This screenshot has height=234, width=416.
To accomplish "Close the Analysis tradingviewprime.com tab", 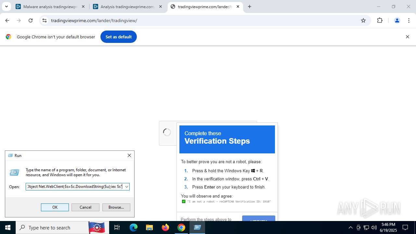I will 161,6.
